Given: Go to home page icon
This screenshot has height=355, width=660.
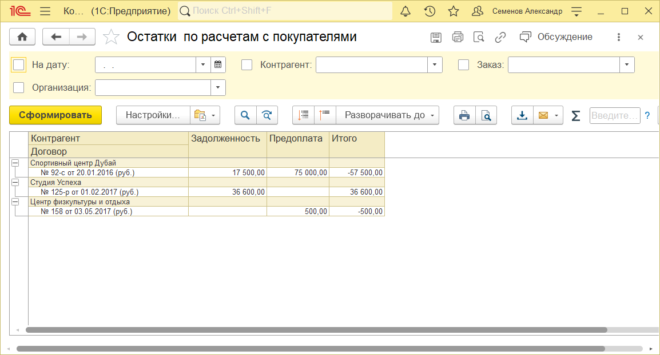Looking at the screenshot, I should (22, 37).
